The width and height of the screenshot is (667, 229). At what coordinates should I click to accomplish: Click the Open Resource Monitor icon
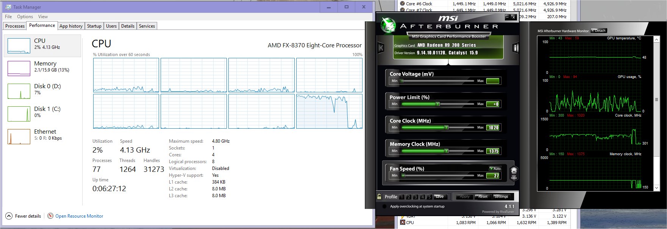click(50, 216)
